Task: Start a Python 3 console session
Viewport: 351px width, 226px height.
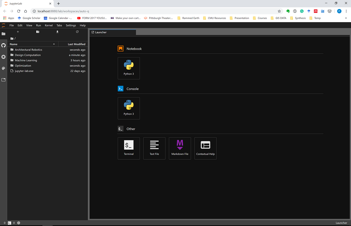Action: pyautogui.click(x=129, y=108)
